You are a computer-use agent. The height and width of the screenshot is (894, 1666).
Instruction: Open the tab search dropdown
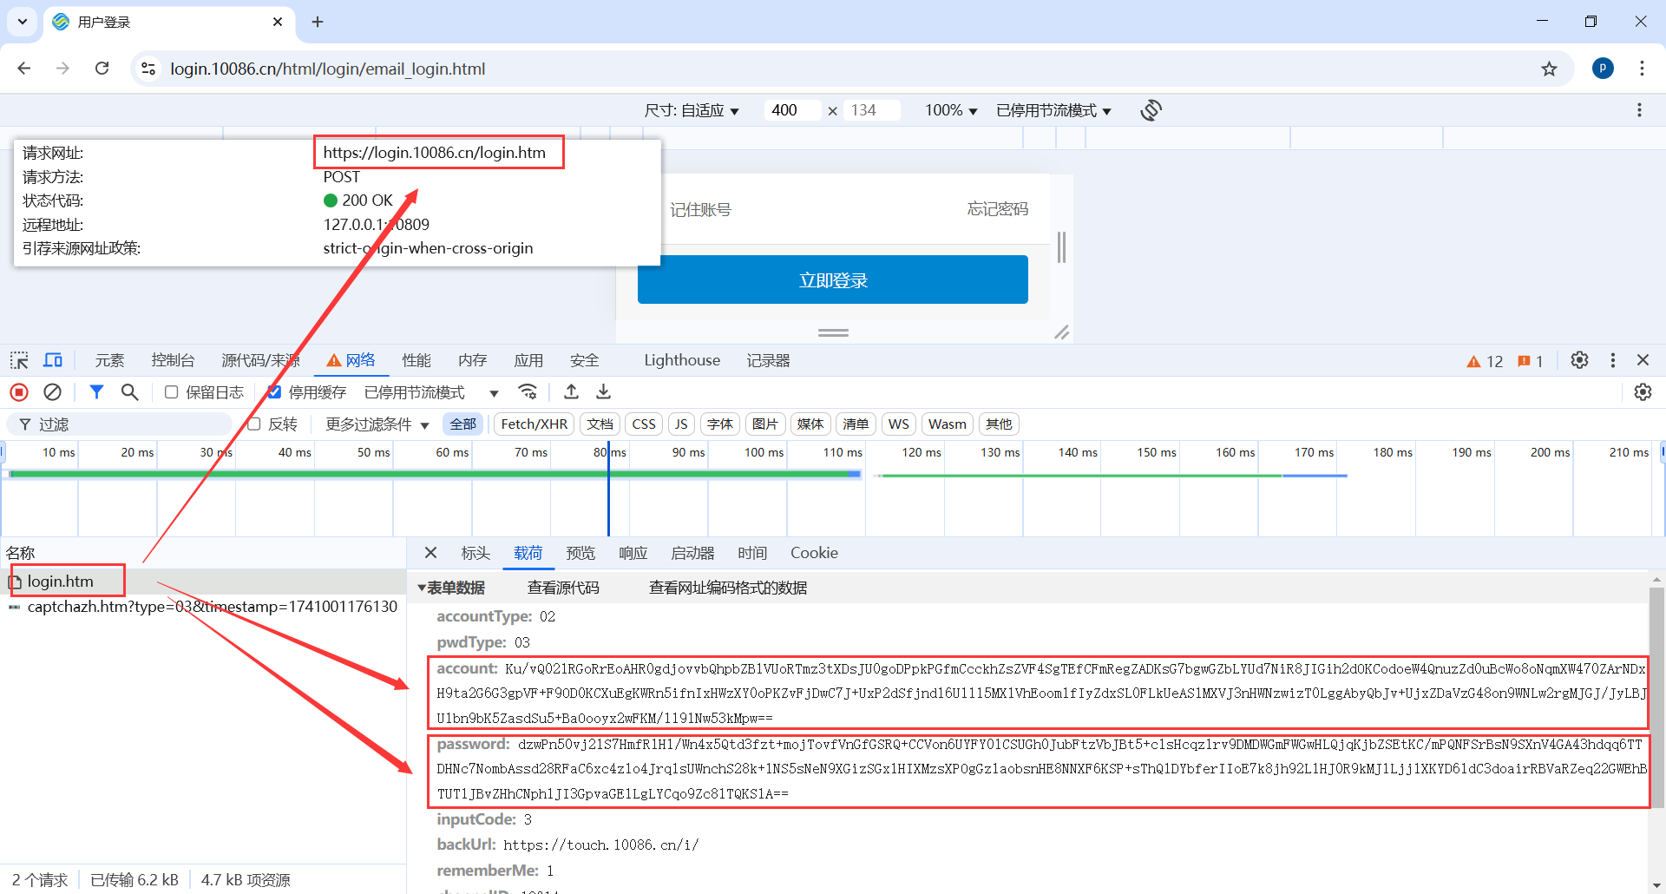point(23,22)
